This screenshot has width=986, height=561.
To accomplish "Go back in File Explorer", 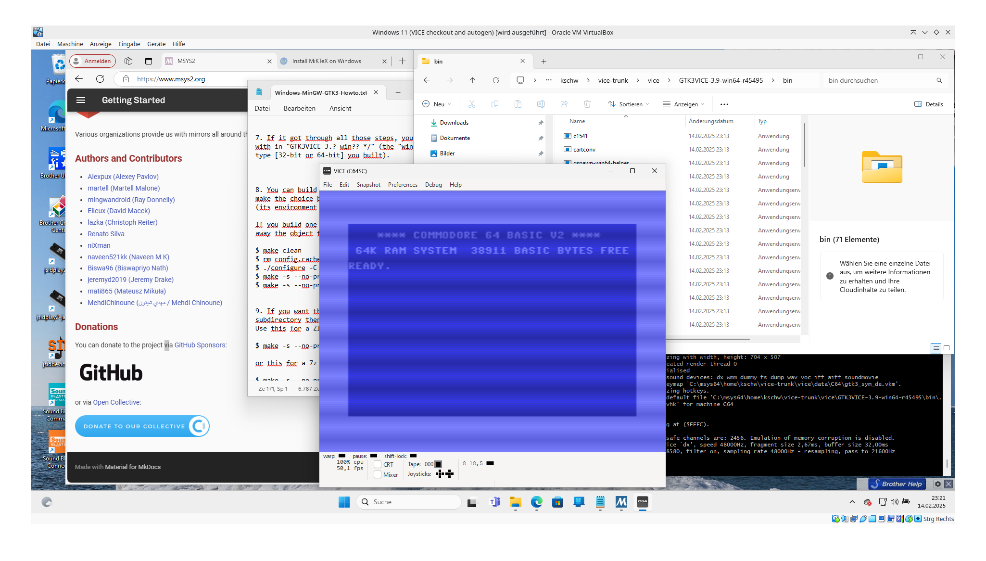I will tap(427, 80).
